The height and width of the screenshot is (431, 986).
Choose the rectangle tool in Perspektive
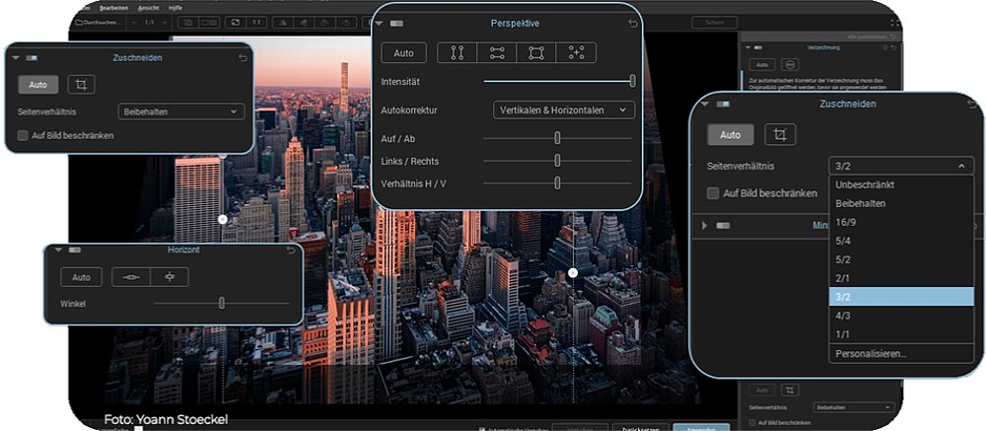536,53
